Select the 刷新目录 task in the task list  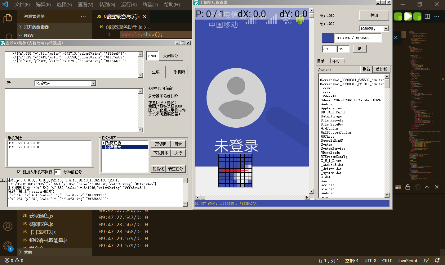[125, 147]
